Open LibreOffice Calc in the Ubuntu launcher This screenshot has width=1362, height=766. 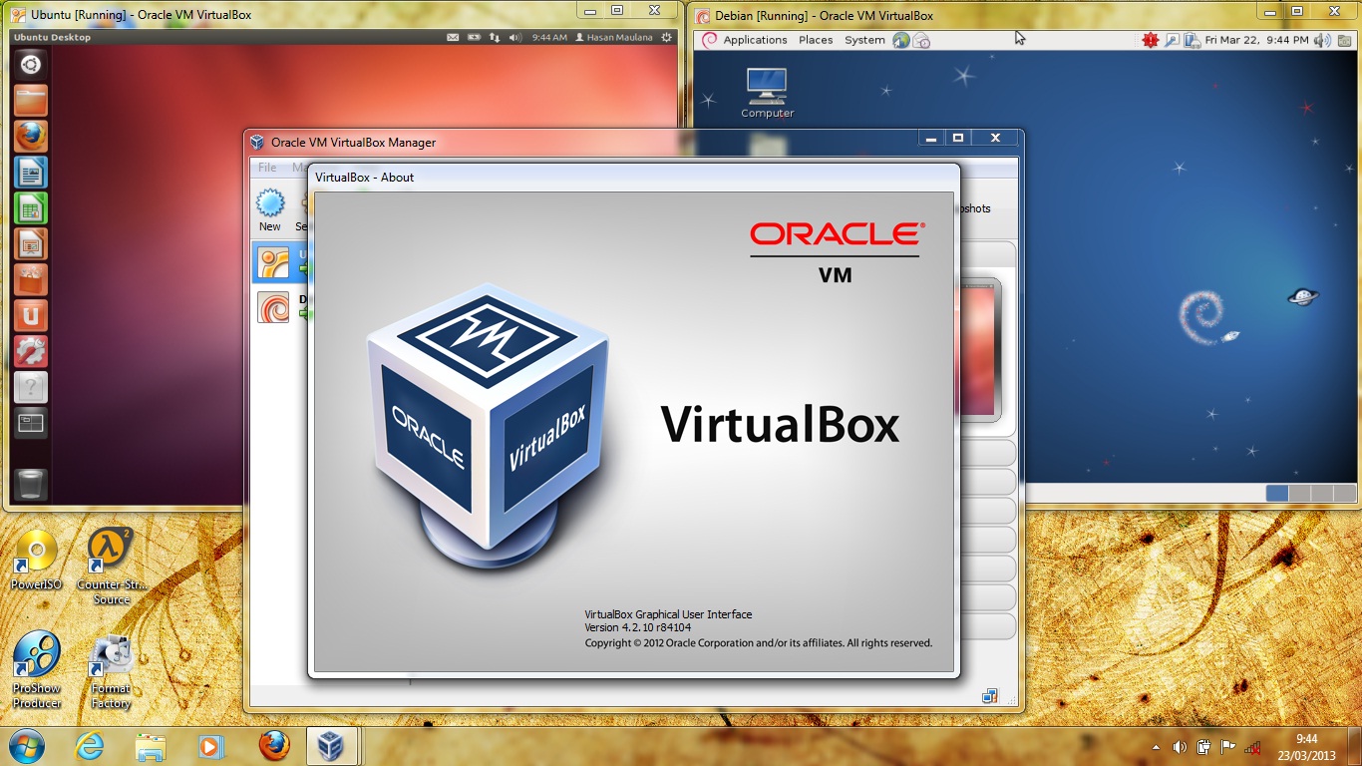31,208
